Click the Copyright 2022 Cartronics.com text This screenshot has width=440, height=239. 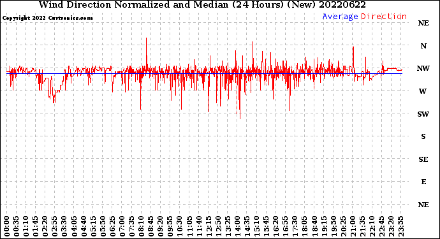pyautogui.click(x=47, y=18)
